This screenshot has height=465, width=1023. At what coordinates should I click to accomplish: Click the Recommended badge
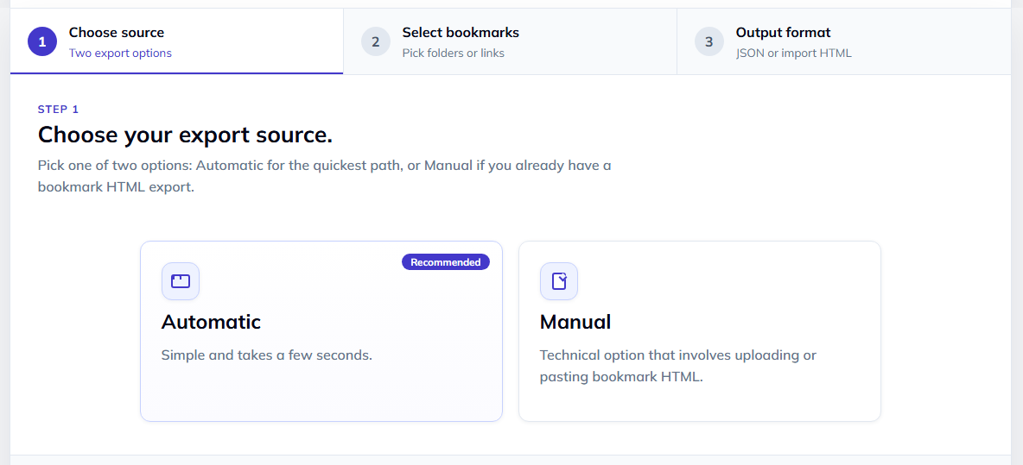tap(446, 261)
